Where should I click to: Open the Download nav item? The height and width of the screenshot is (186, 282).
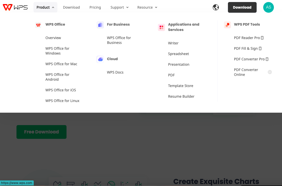coord(71,7)
